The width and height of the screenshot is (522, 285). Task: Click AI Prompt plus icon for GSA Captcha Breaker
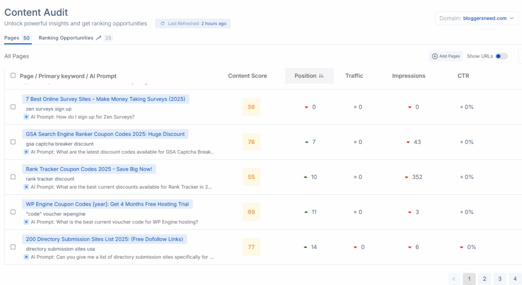[26, 152]
